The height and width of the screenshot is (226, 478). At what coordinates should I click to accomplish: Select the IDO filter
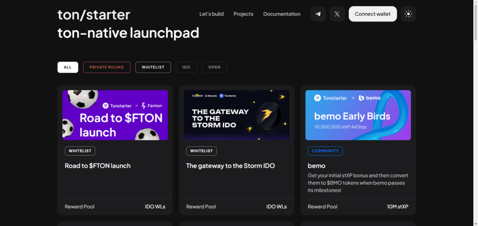point(186,67)
